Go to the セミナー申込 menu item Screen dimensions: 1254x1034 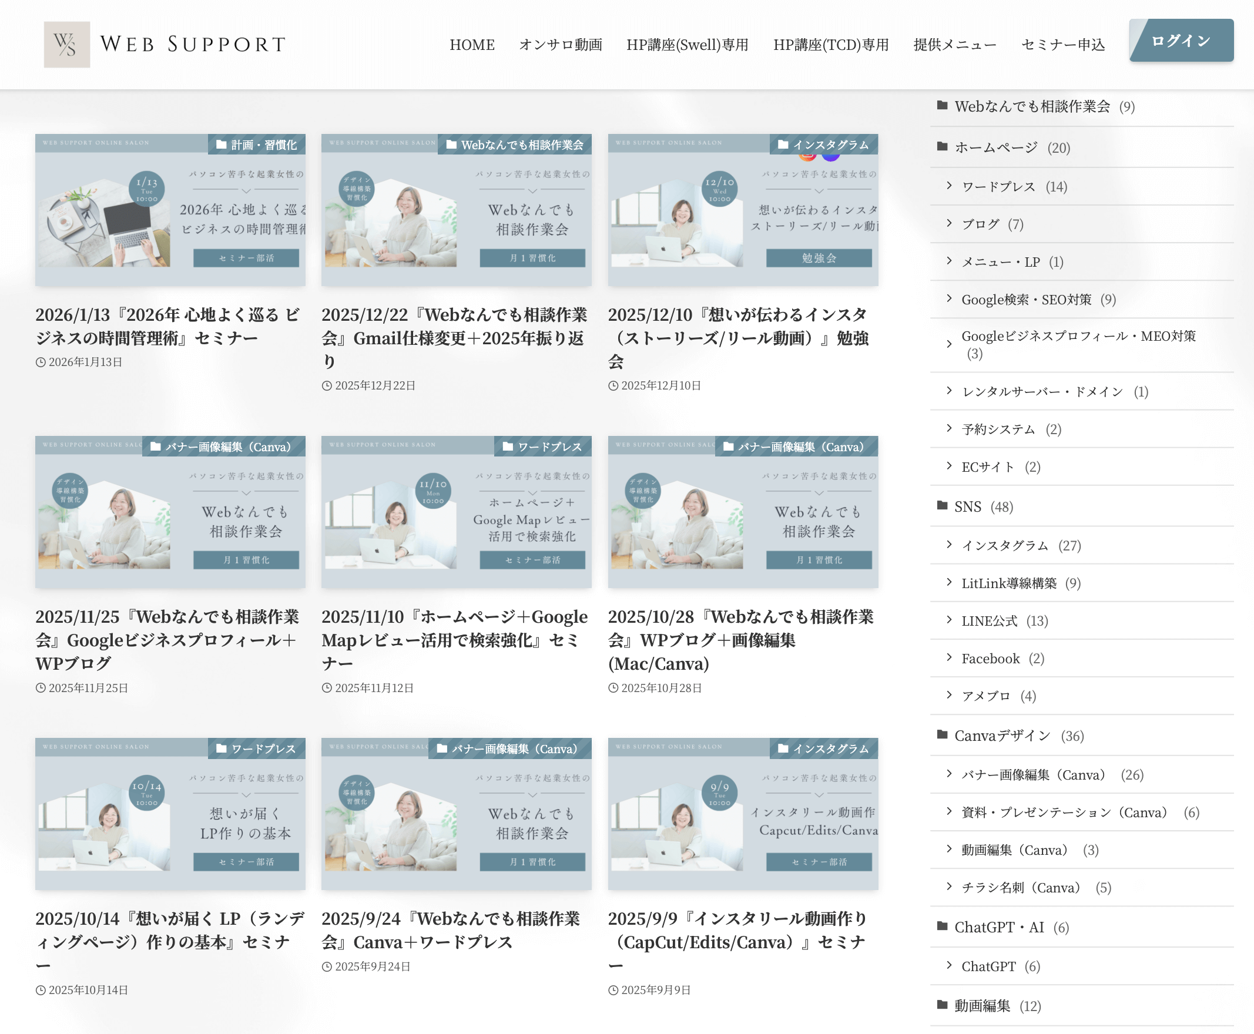point(1063,45)
